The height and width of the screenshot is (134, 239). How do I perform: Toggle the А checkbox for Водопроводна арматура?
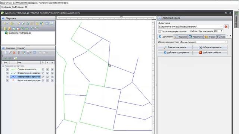[x=52, y=77]
